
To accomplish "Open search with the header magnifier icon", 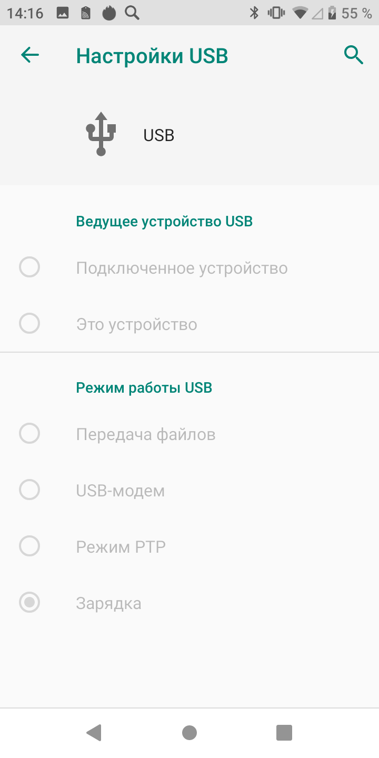I will coord(353,55).
